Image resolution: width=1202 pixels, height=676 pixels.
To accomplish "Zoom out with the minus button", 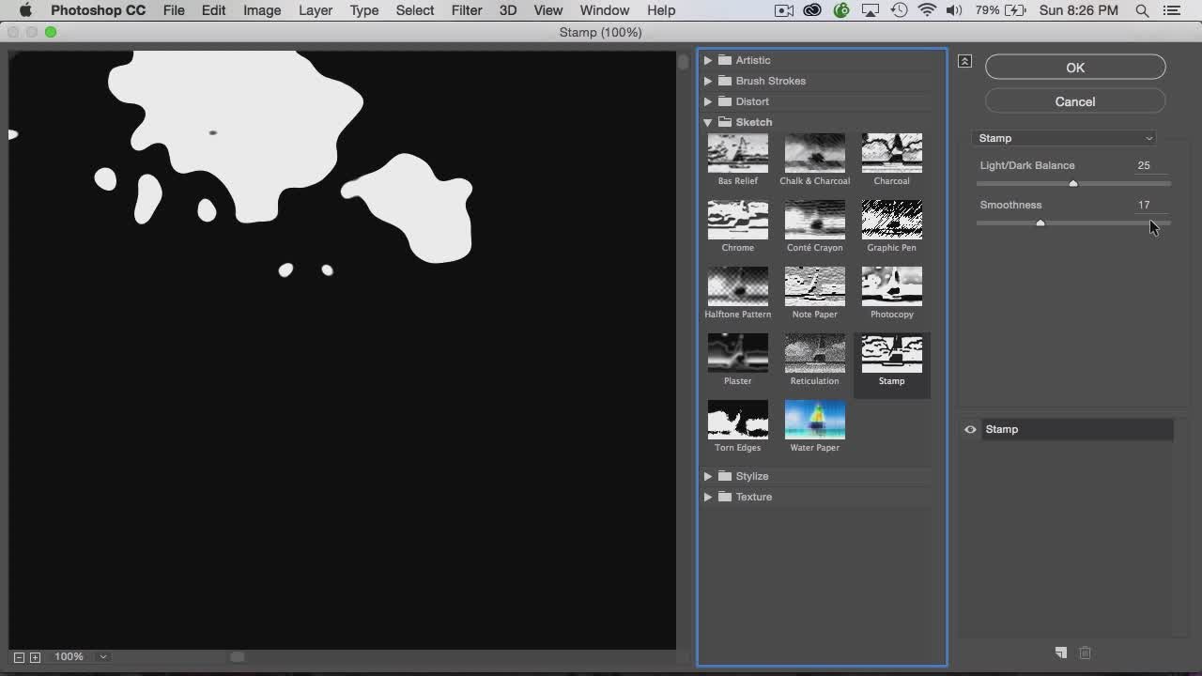I will pyautogui.click(x=19, y=657).
